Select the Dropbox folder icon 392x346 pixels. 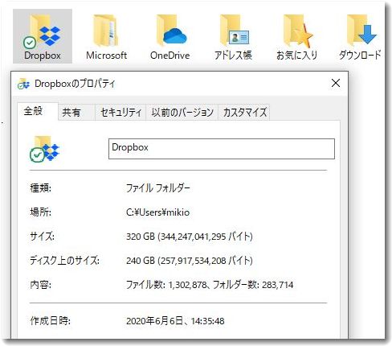43,36
